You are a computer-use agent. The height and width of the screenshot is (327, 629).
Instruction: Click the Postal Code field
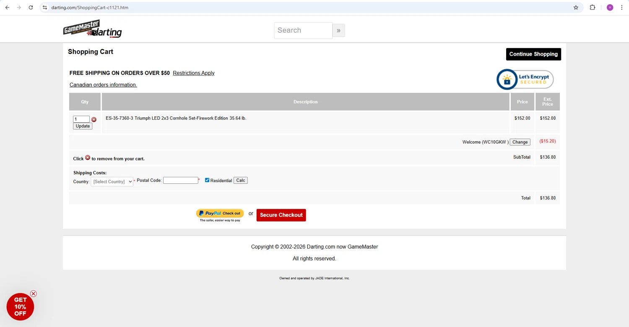(181, 180)
